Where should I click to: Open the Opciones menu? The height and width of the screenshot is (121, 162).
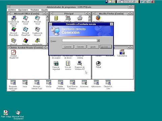point(23,10)
